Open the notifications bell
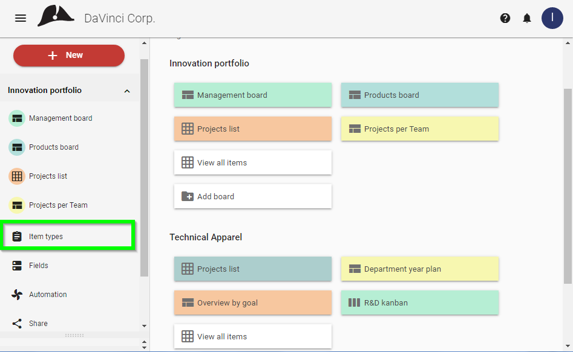The height and width of the screenshot is (352, 573). (x=526, y=18)
